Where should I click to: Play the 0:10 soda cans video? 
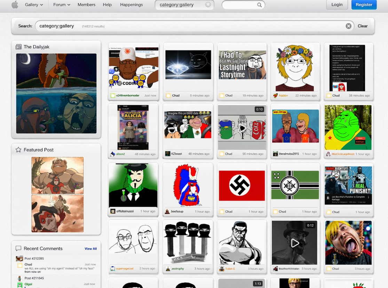(242, 128)
